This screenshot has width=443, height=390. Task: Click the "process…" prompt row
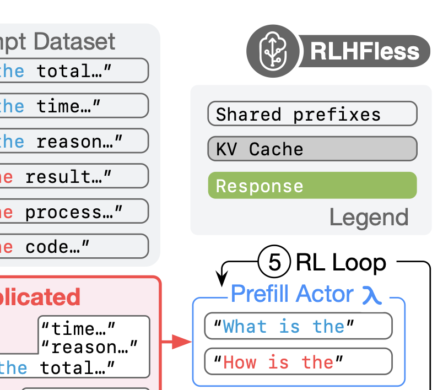73,212
